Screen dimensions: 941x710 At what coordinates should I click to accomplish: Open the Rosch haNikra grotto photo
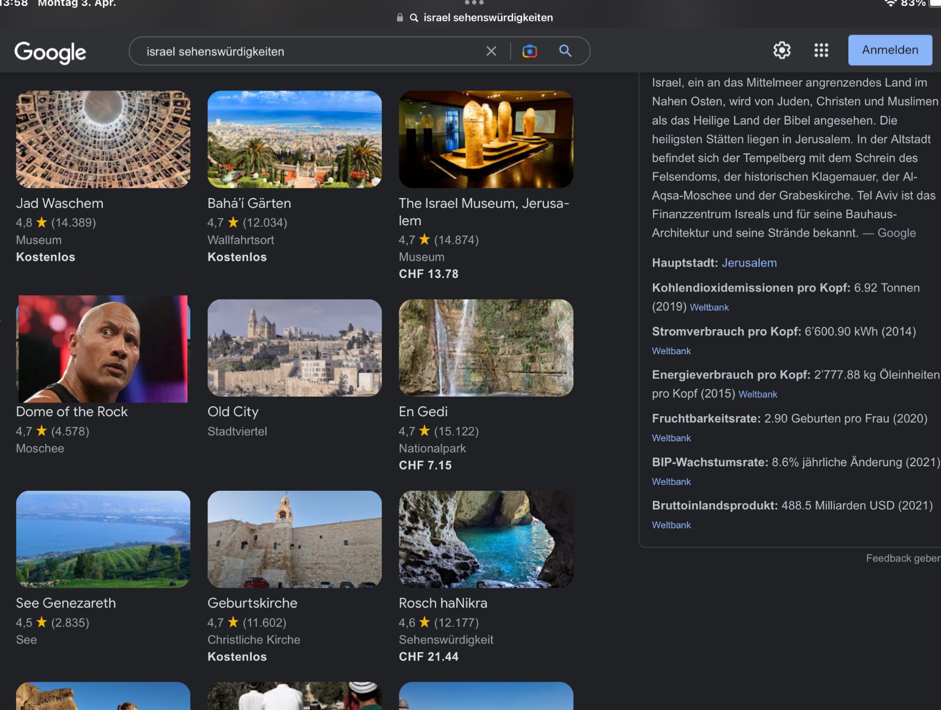tap(486, 539)
